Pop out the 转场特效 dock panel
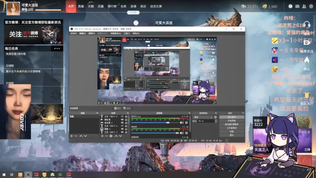316x178 pixels. (216, 113)
